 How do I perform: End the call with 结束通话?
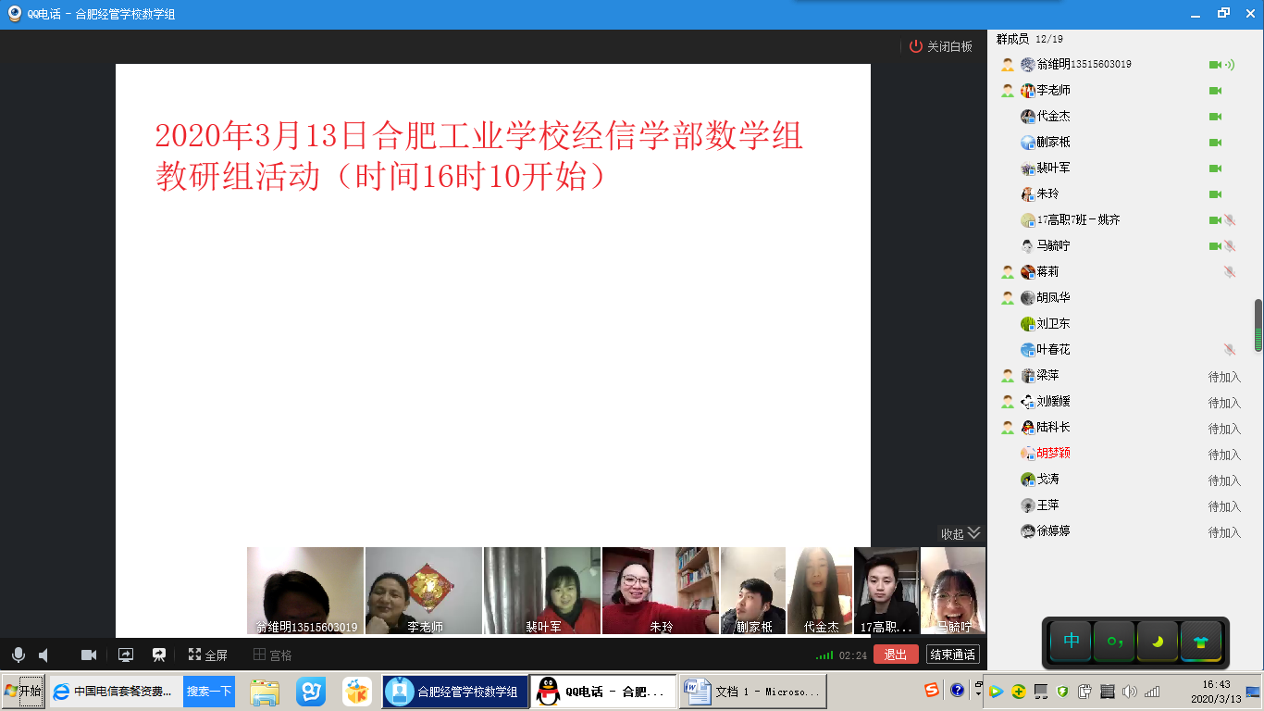pos(952,655)
